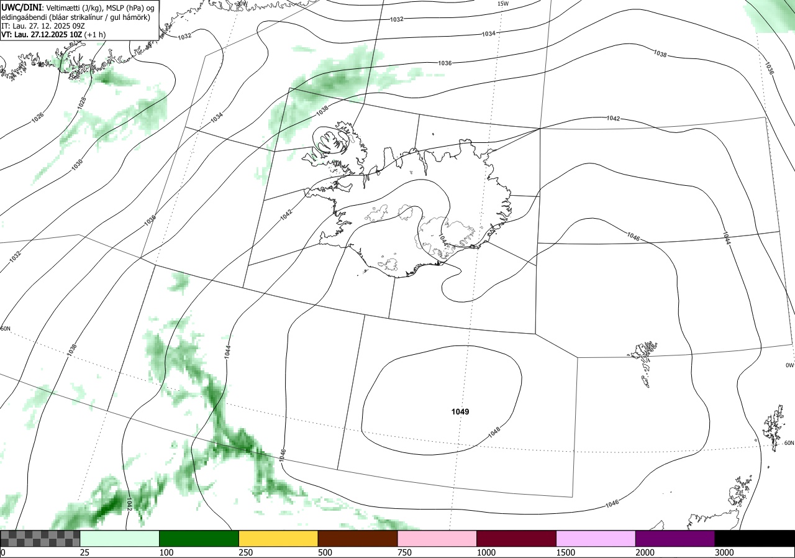The height and width of the screenshot is (558, 795).
Task: Pick the dark red 1000–1500 legend swatch
Action: coord(517,538)
